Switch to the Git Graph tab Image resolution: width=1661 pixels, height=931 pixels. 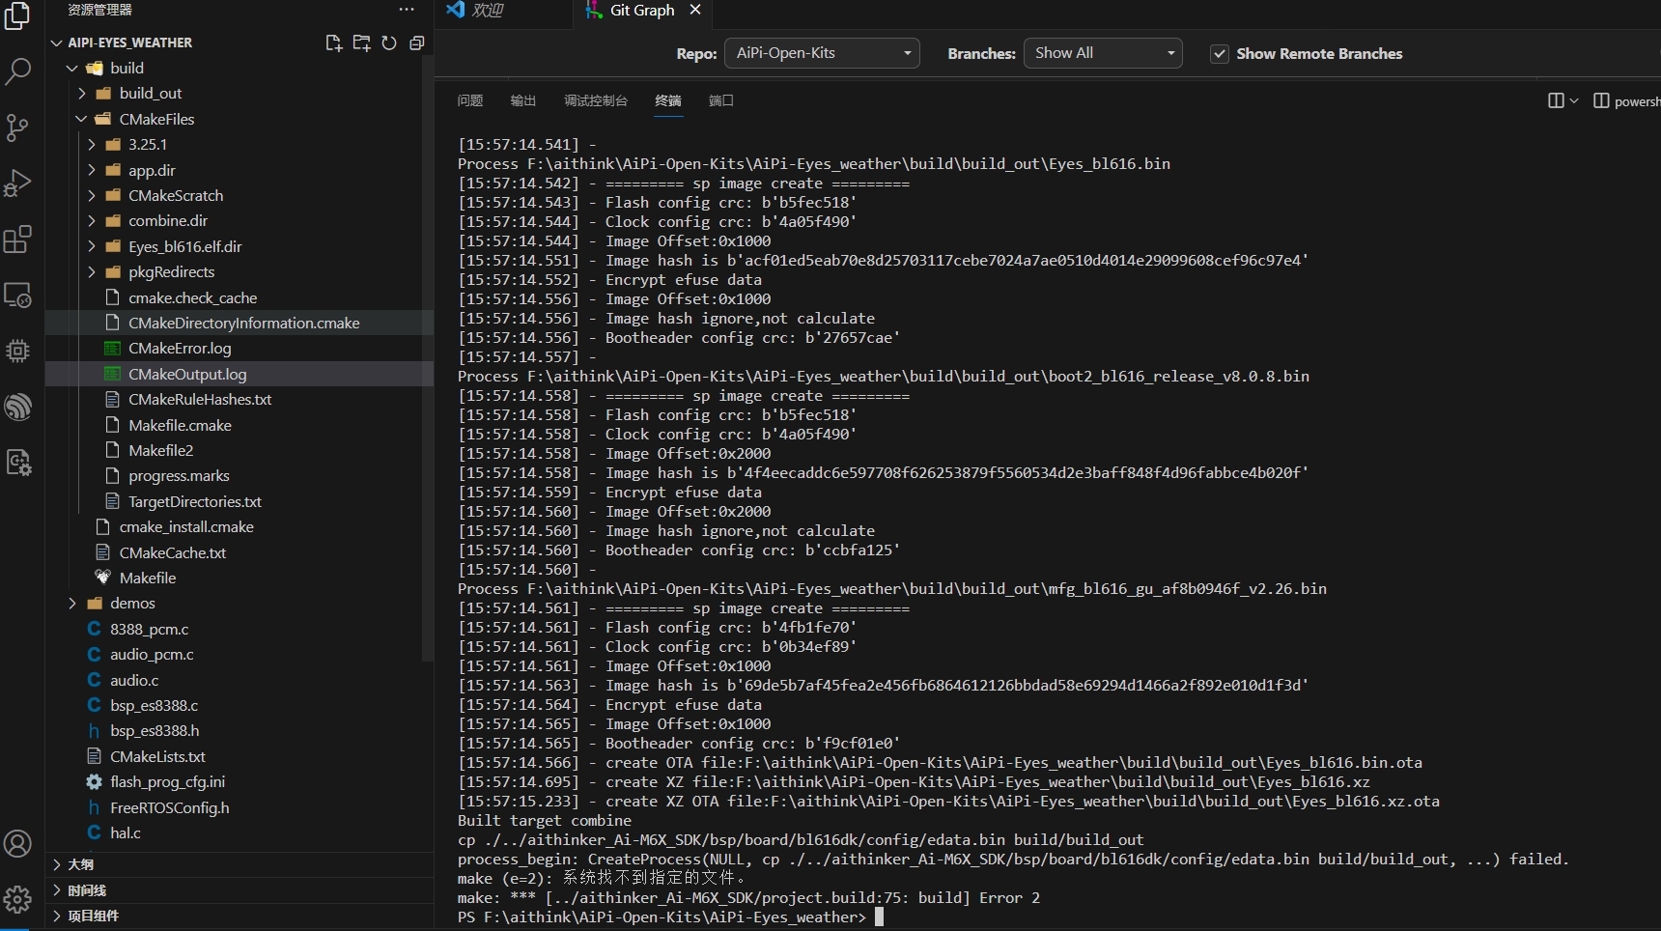click(641, 11)
